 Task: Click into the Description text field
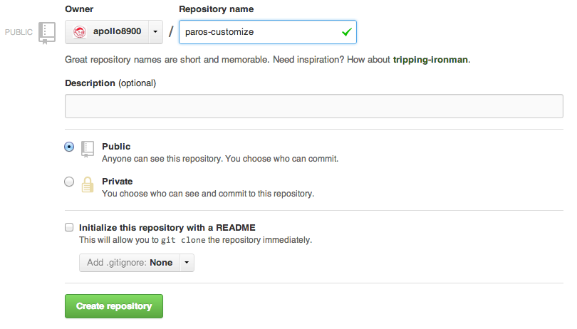pyautogui.click(x=314, y=106)
